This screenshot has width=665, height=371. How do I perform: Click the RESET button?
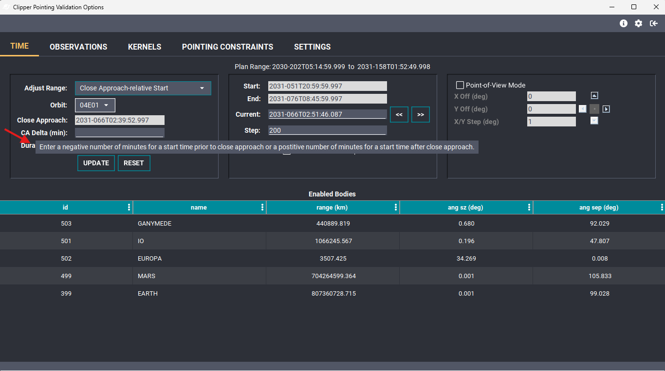click(x=134, y=163)
